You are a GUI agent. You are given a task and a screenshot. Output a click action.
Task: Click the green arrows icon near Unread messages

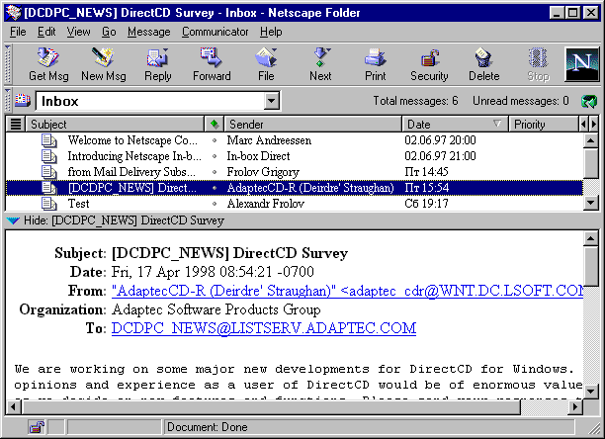589,102
